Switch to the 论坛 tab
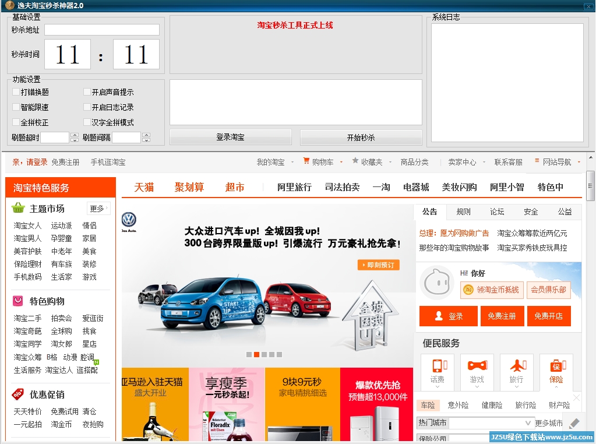This screenshot has width=596, height=444. [x=497, y=212]
